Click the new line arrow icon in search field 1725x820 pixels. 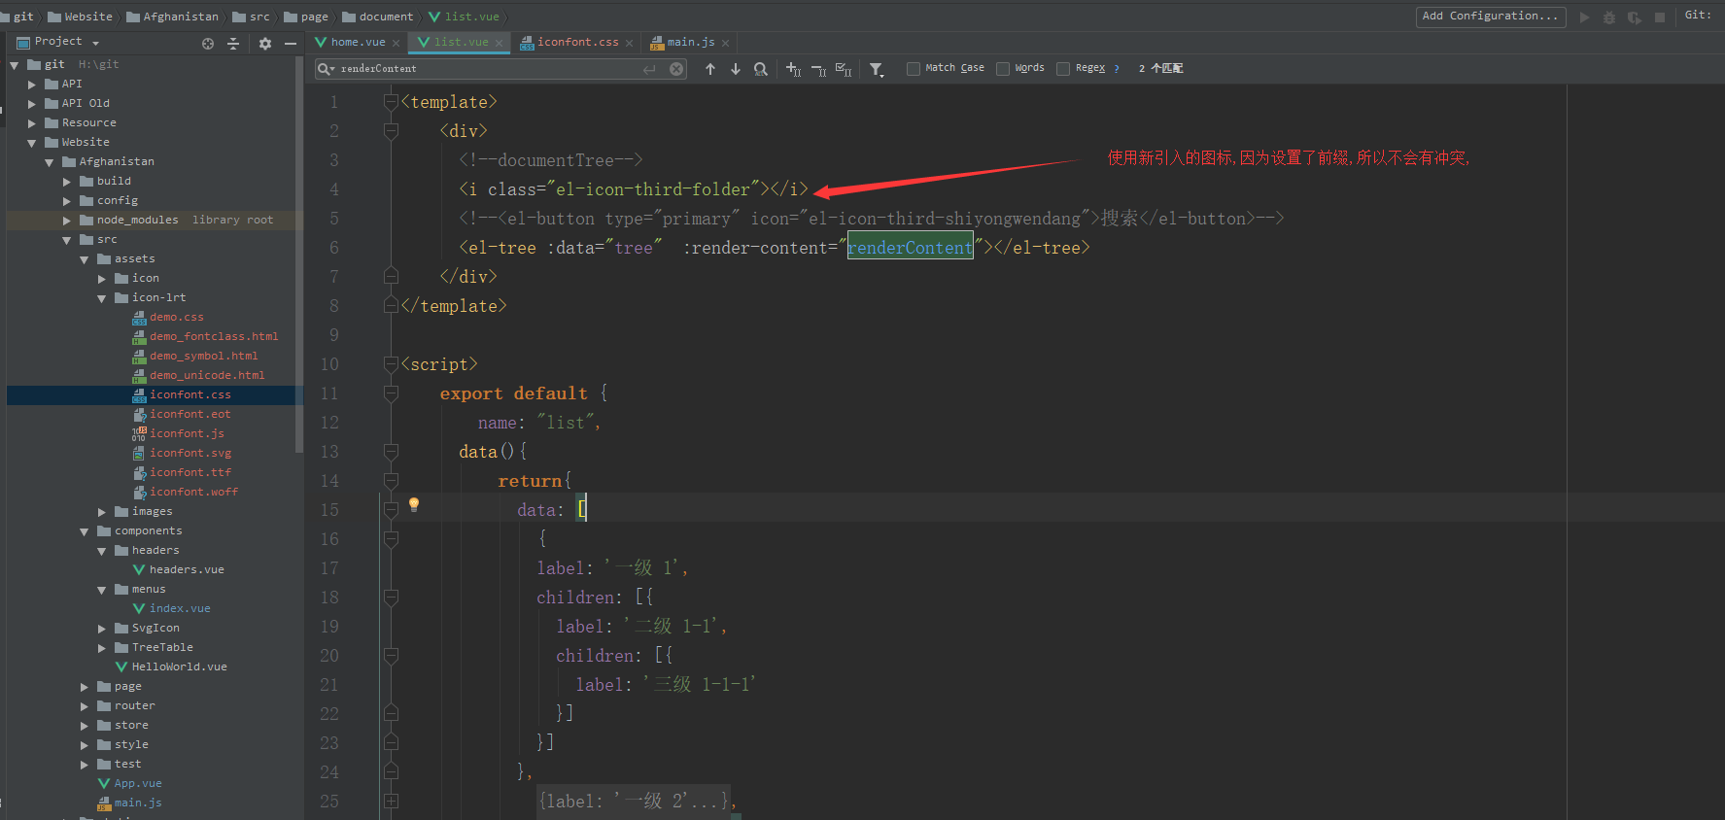[650, 69]
